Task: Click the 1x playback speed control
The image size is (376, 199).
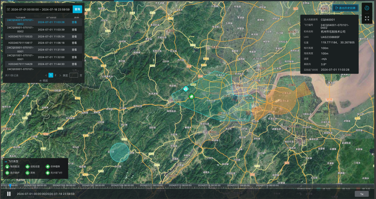Action: pyautogui.click(x=362, y=194)
